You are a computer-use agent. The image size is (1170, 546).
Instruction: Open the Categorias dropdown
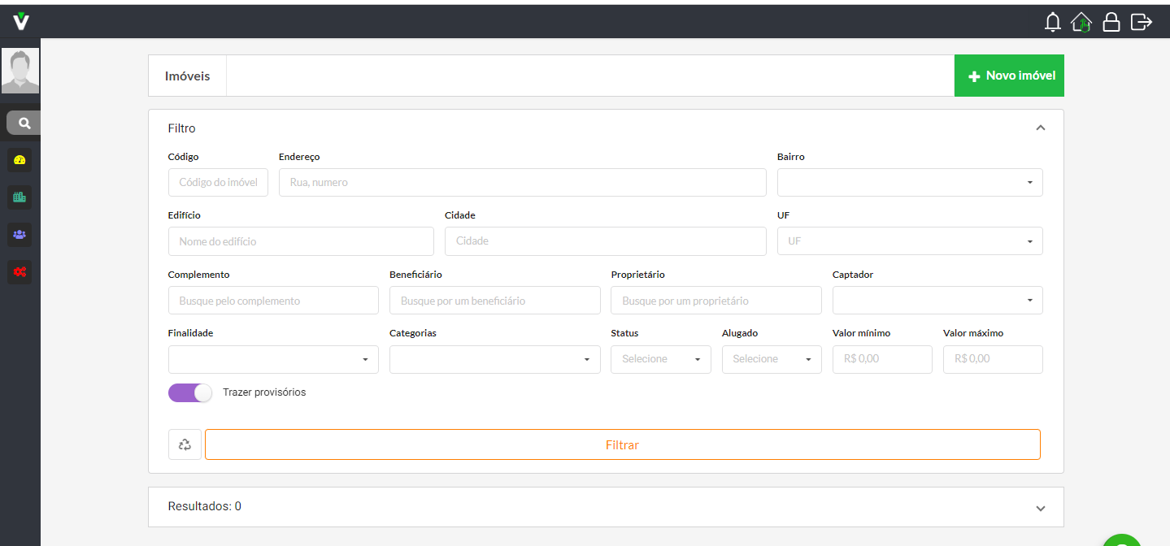pos(494,359)
